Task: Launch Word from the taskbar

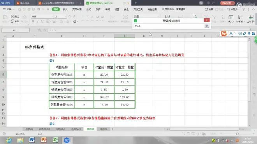Action: [x=32, y=140]
